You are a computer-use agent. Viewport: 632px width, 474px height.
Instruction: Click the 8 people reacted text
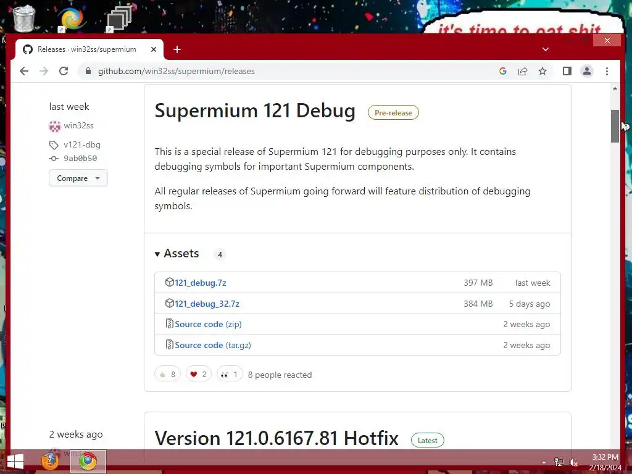[x=280, y=375]
